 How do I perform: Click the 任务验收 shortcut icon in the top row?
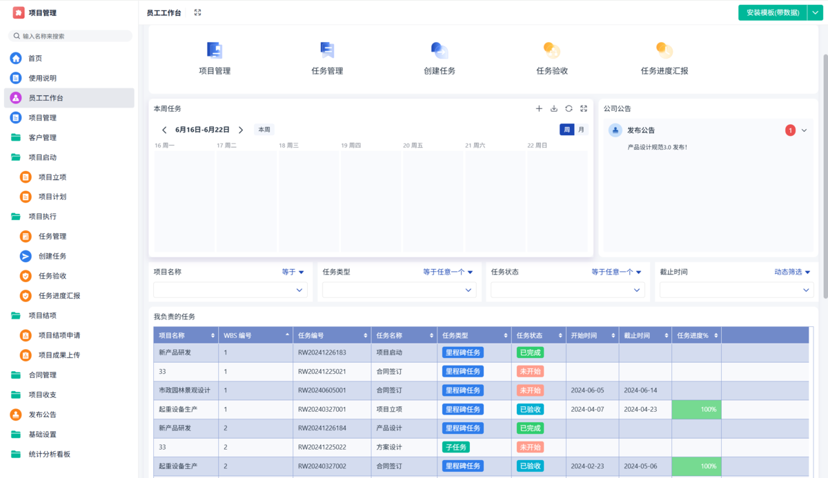click(551, 50)
